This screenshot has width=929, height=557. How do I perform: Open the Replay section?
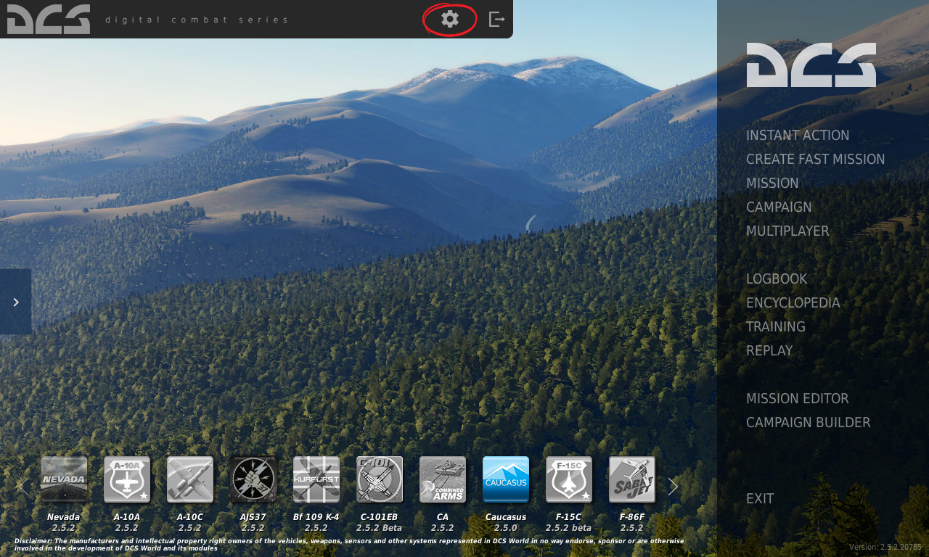(769, 350)
